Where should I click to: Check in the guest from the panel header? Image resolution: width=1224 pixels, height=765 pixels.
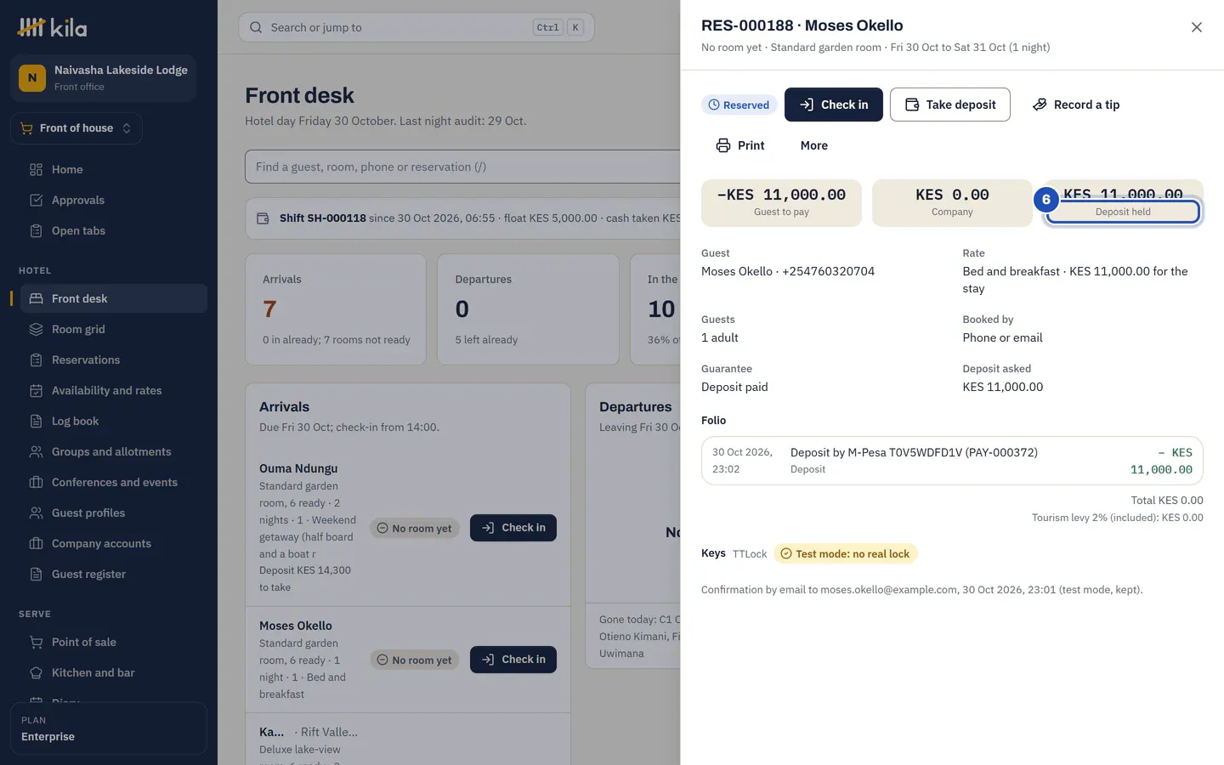tap(834, 105)
